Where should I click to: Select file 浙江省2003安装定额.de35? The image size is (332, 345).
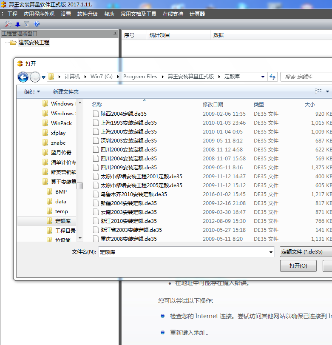131,230
